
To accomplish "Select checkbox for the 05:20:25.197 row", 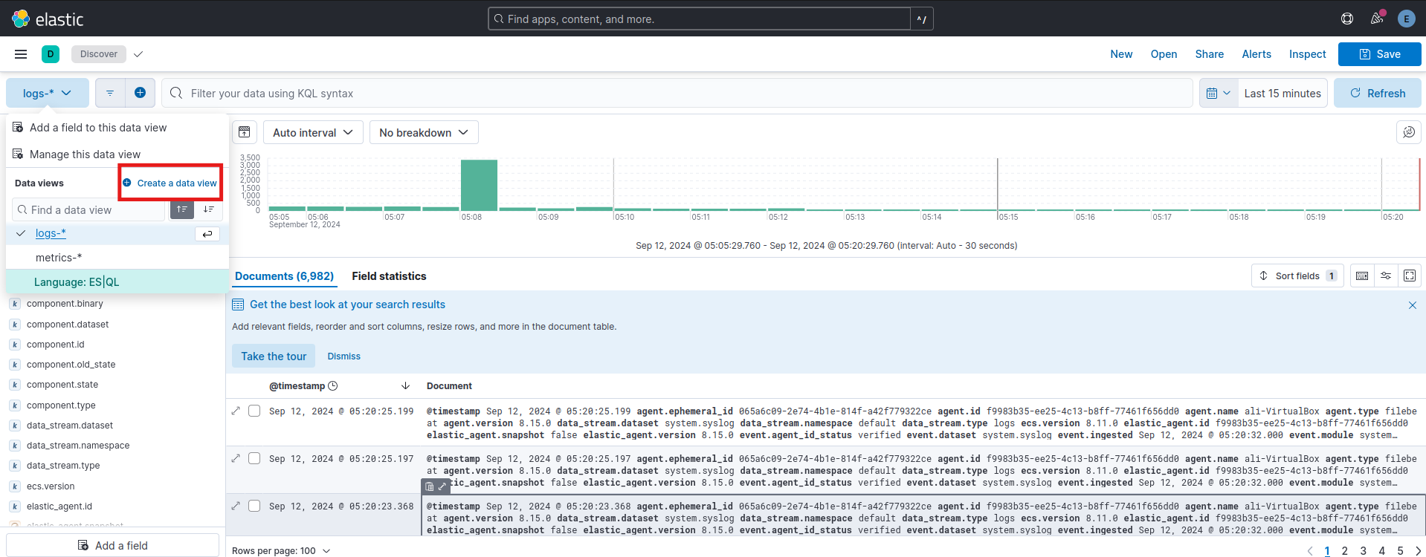I will click(254, 458).
